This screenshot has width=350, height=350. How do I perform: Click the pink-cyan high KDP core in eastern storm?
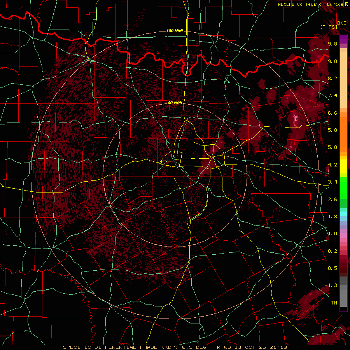tap(296, 118)
